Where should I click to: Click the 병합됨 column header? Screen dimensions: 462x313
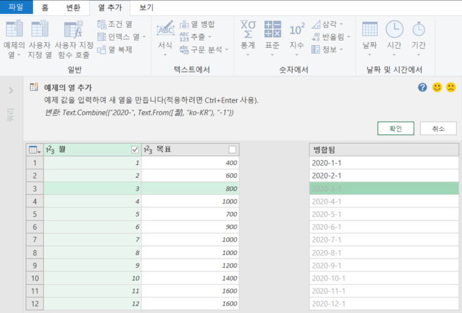coord(384,150)
